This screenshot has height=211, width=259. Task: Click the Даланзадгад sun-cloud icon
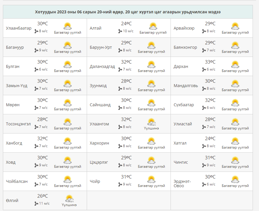(151, 64)
